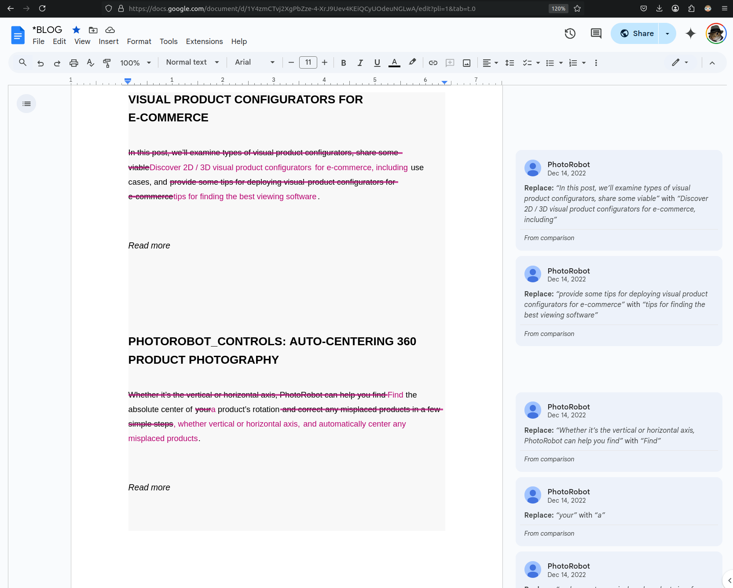Toggle bold formatting
733x588 pixels.
coord(344,63)
